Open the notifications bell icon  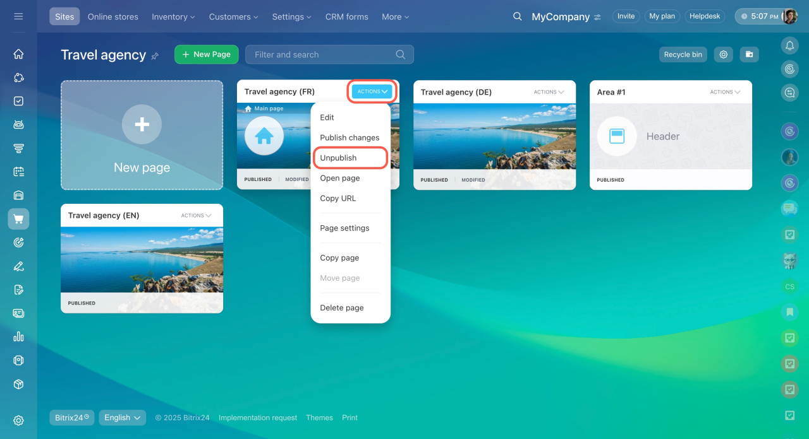pyautogui.click(x=789, y=45)
